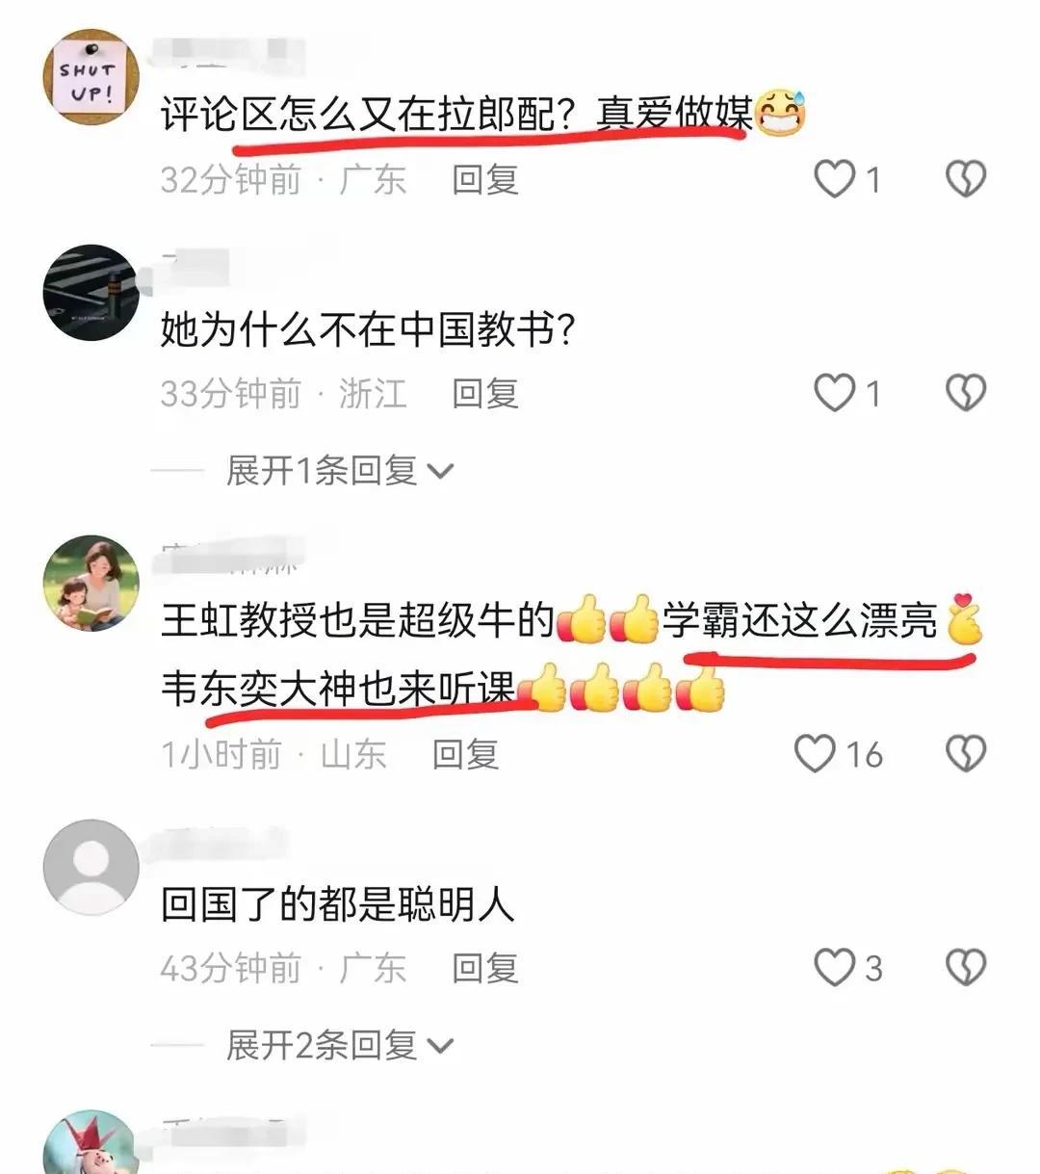The image size is (1040, 1174).
Task: Tap the broken heart on the 43分钟前 comment
Action: coord(966,968)
